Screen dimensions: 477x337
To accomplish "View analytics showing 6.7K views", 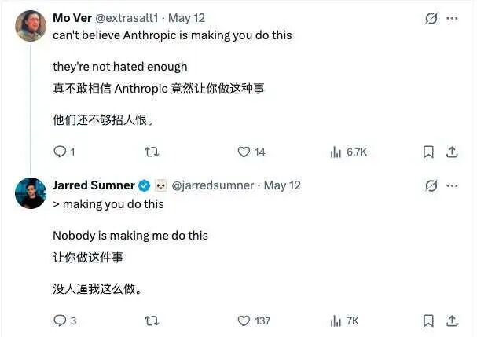I will (349, 152).
